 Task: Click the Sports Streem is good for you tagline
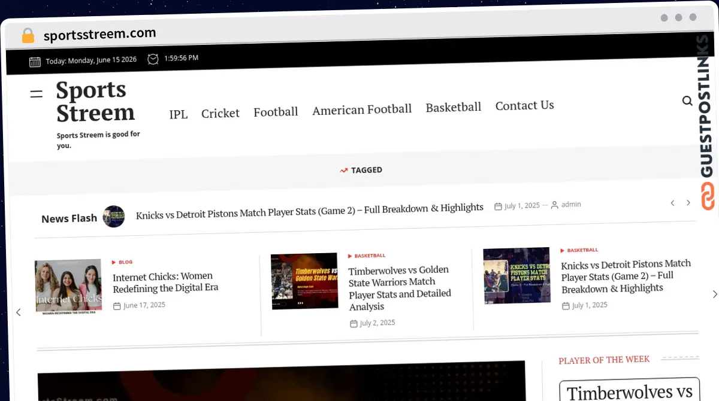[x=98, y=140]
